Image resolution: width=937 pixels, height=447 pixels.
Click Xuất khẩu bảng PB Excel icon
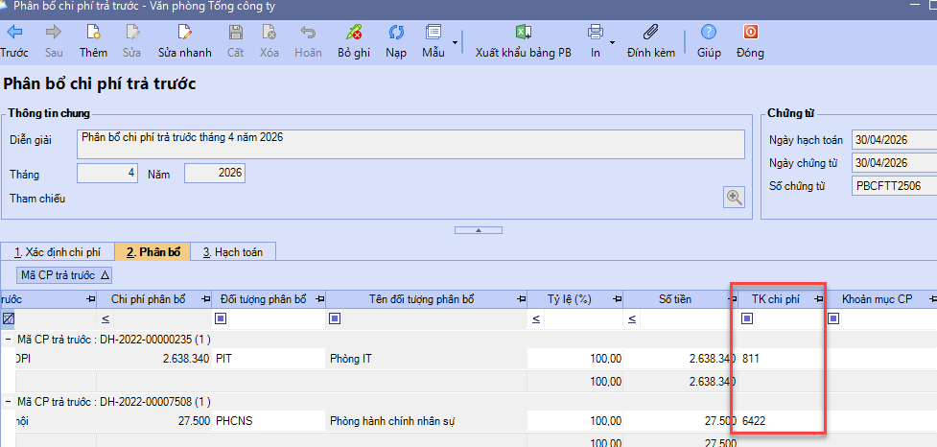524,33
